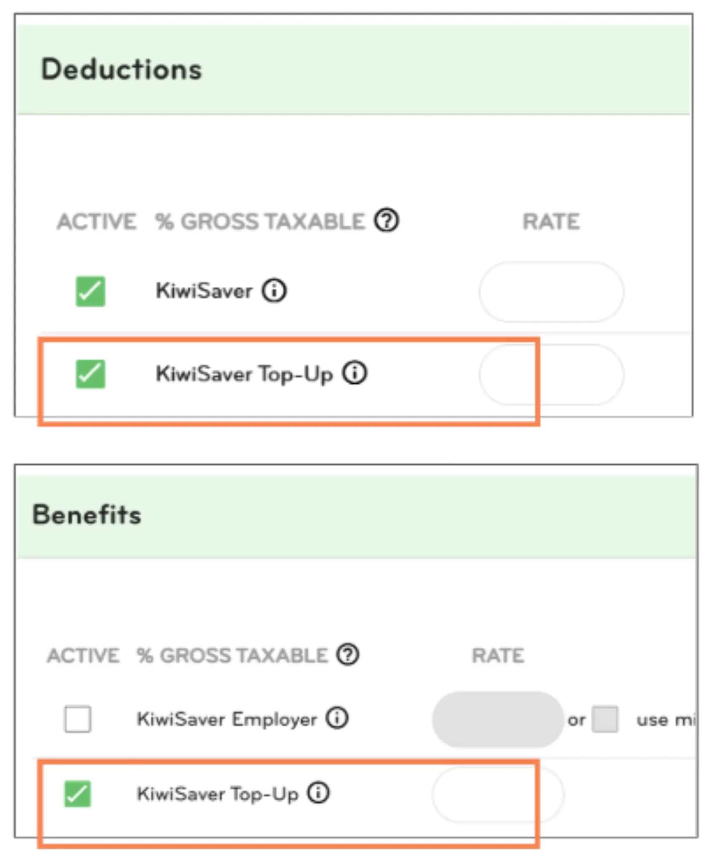Focus KiwiSaver Top-Up rate field in Deductions
The height and width of the screenshot is (864, 710).
pos(551,374)
